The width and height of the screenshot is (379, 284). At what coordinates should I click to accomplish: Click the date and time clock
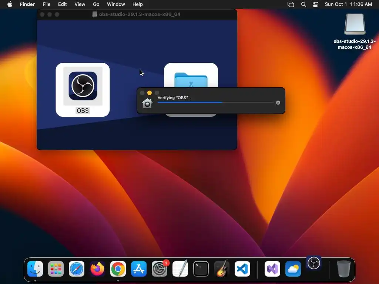click(x=348, y=4)
